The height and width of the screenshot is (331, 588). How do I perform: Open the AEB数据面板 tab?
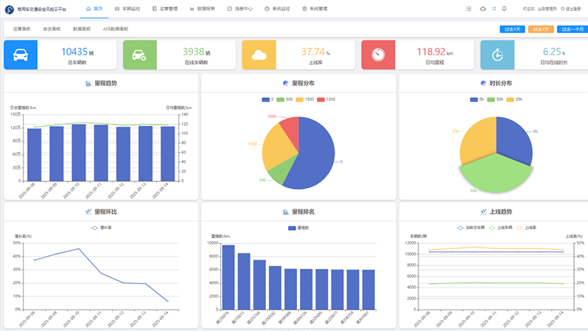(x=115, y=29)
